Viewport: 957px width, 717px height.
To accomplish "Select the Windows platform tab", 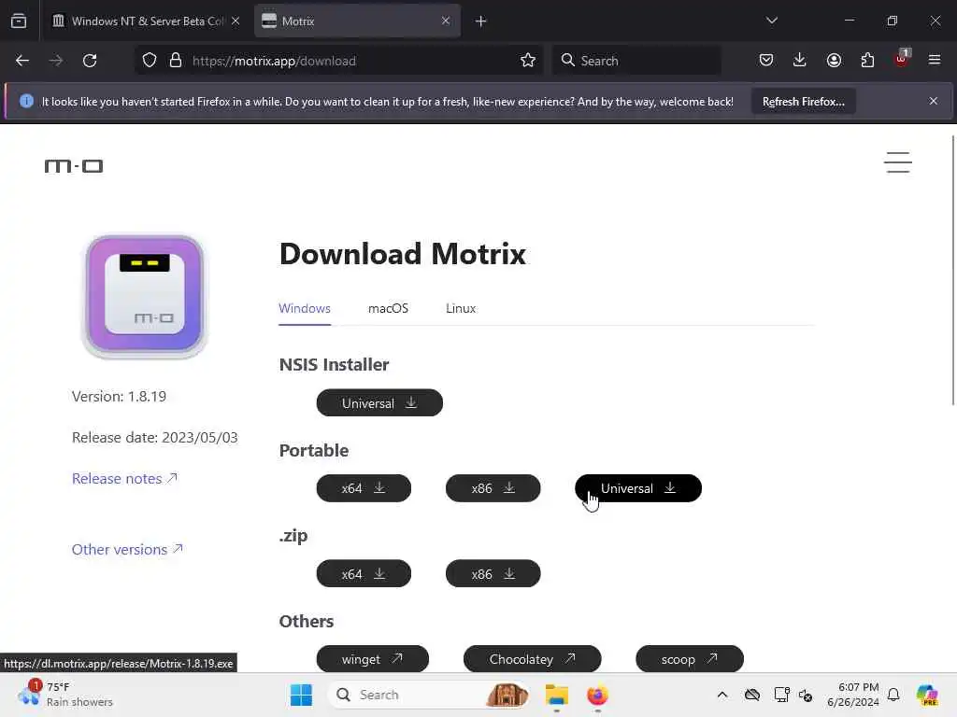I will (x=305, y=308).
